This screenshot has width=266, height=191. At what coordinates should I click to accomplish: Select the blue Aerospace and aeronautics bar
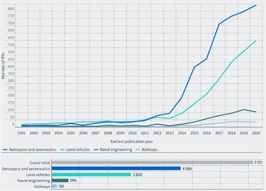coord(116,169)
